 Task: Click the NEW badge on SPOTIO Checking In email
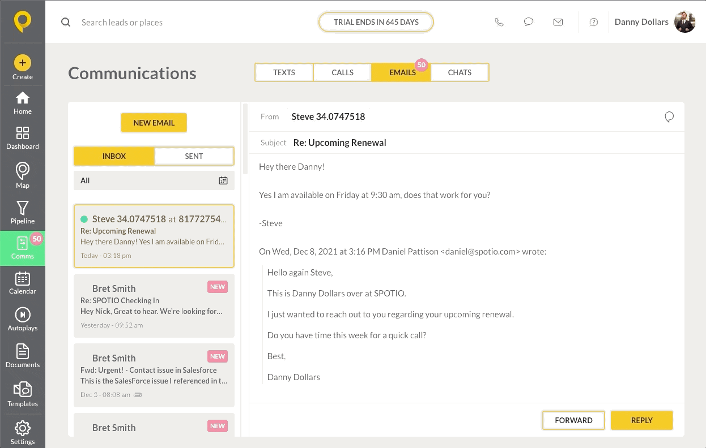pyautogui.click(x=218, y=287)
